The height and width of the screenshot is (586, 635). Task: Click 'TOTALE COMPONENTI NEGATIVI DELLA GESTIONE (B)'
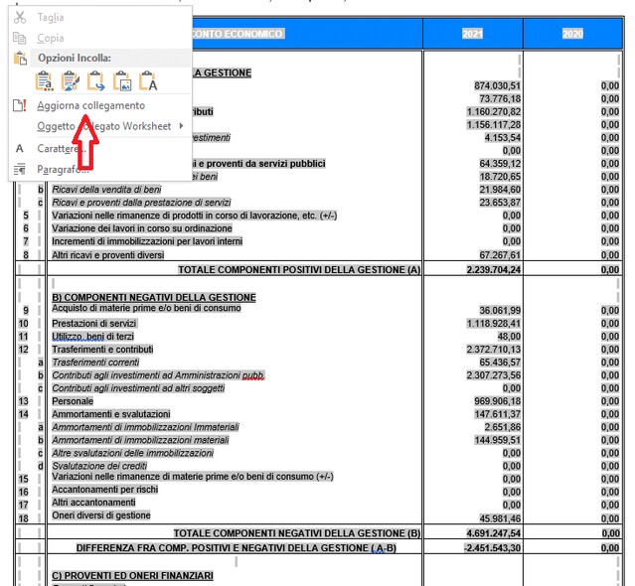coord(297,533)
